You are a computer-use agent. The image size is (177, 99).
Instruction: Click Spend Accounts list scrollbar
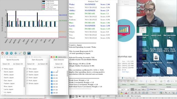24,77
